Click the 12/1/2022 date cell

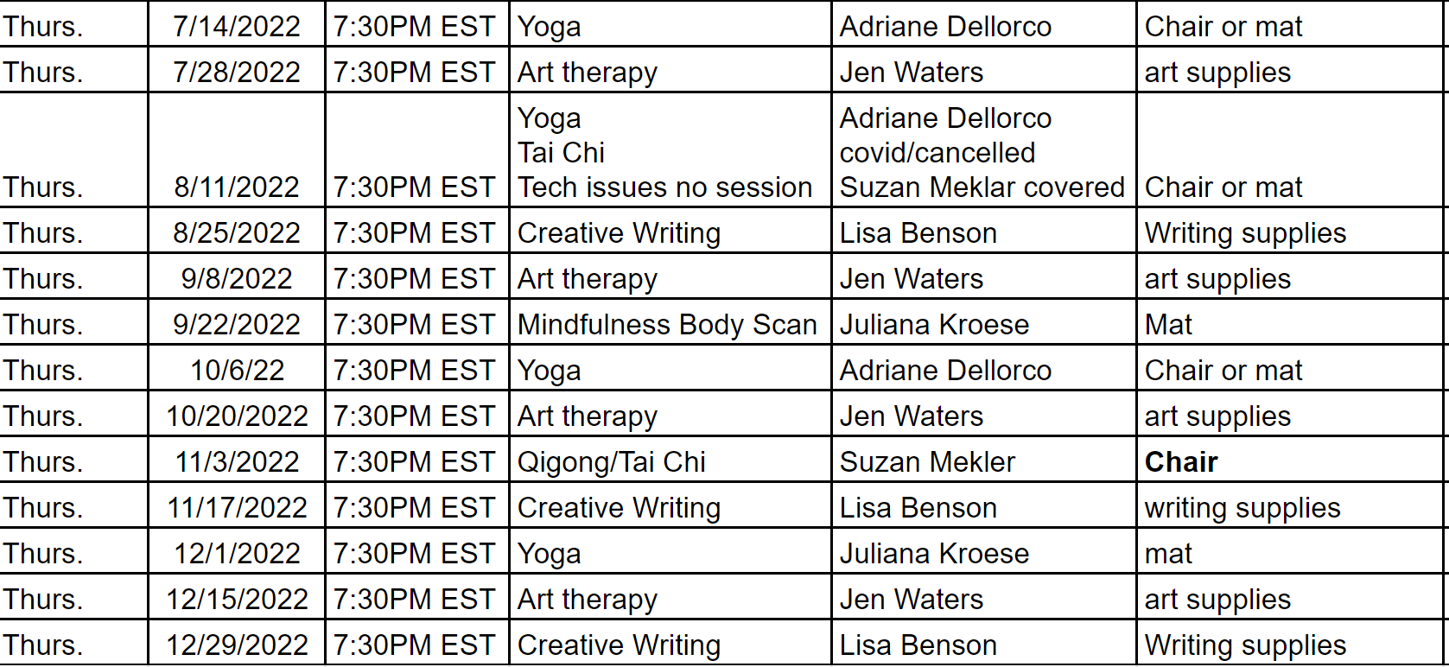coord(237,553)
